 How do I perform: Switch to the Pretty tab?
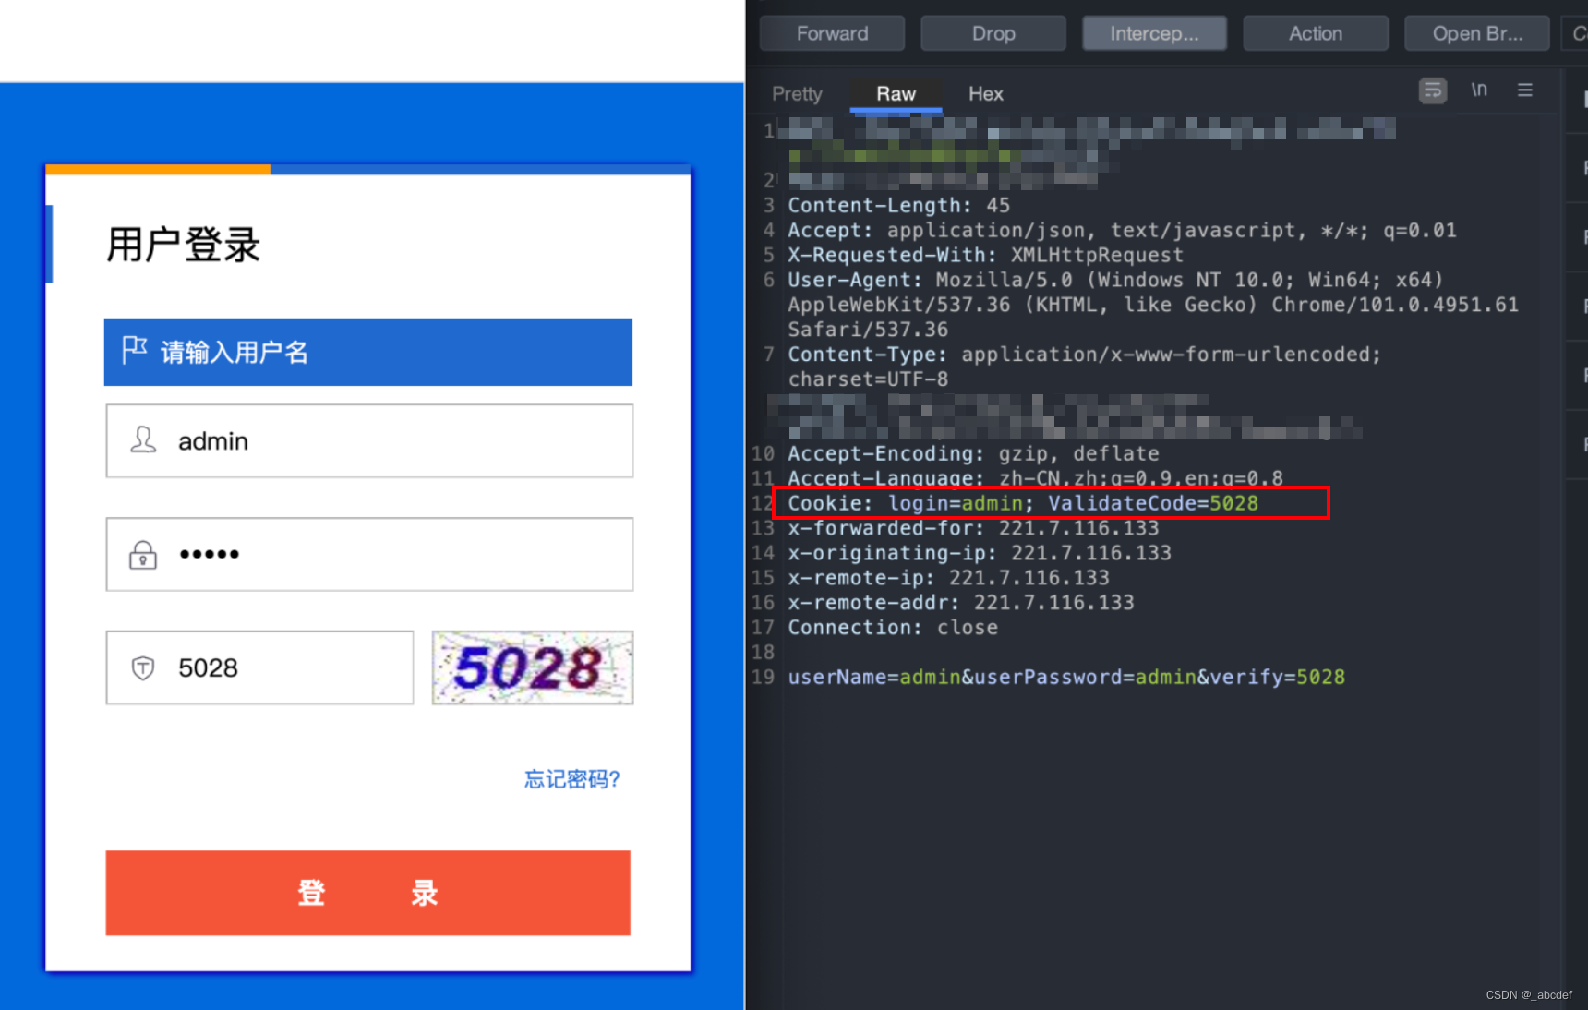797,93
